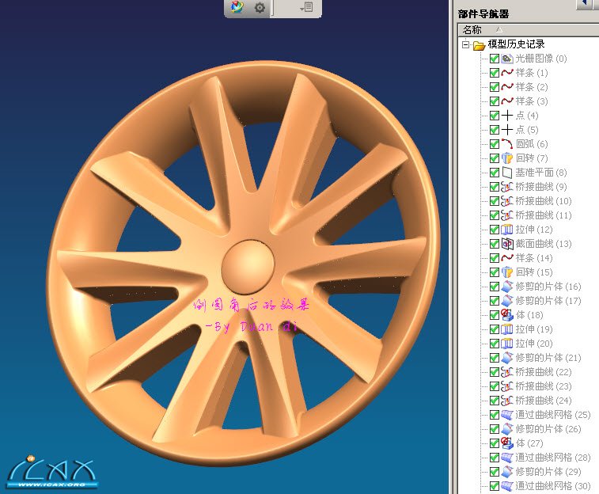Click the arc (6) feature icon
The width and height of the screenshot is (599, 494).
tap(507, 144)
